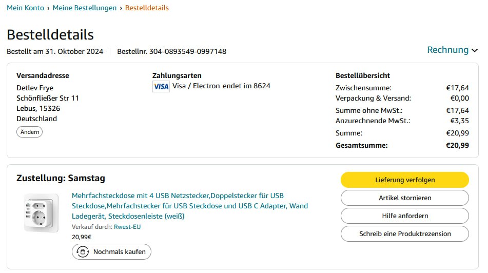Expand the Rechnung dropdown

pos(452,50)
